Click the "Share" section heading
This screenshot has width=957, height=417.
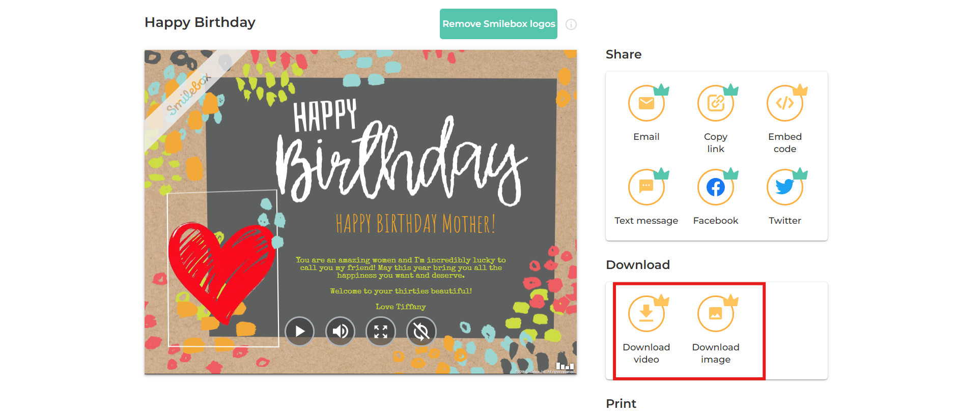point(624,54)
